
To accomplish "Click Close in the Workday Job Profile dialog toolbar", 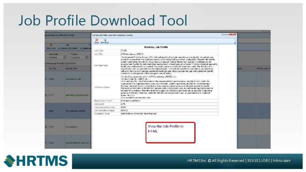I will [x=97, y=41].
